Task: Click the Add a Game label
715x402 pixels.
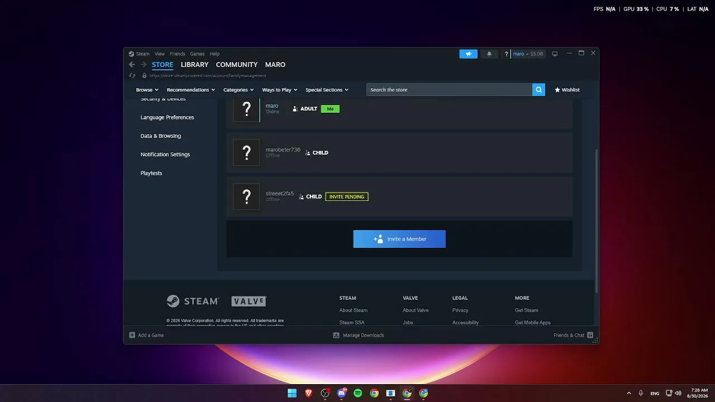Action: pyautogui.click(x=151, y=335)
